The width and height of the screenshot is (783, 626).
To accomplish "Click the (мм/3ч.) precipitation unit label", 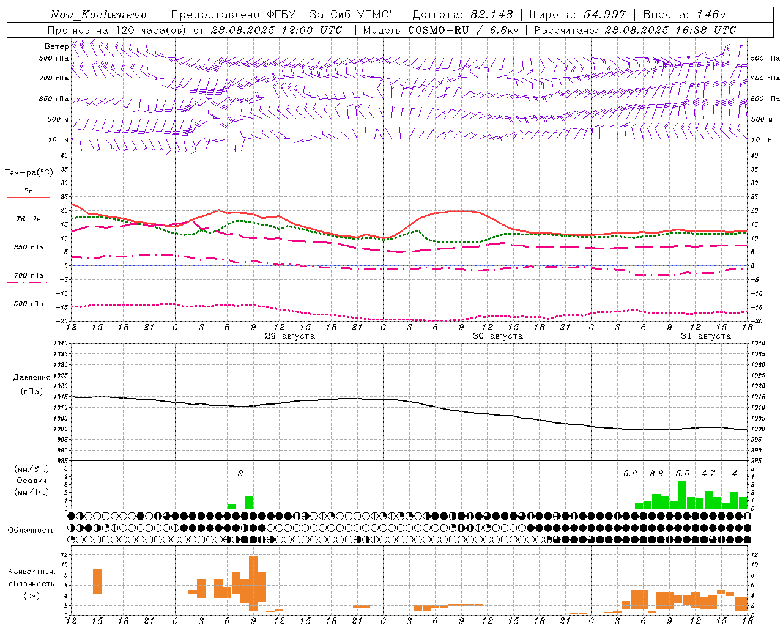I will [x=32, y=469].
